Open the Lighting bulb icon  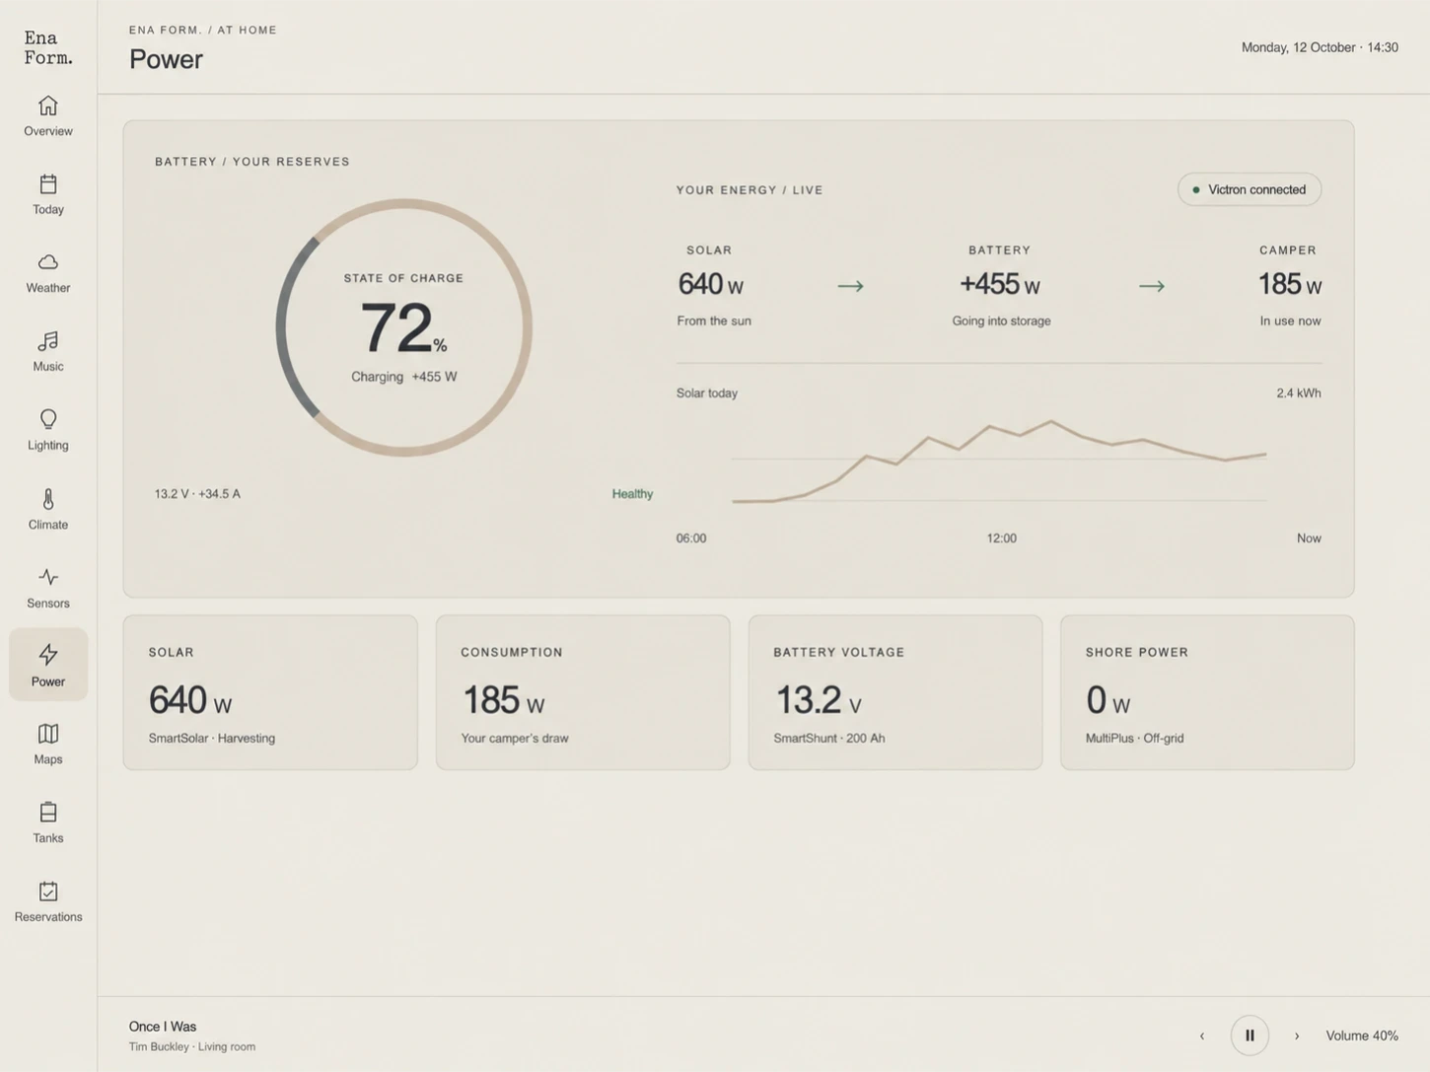[x=48, y=419]
